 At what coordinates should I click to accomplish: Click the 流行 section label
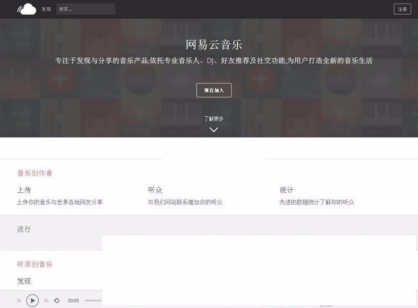pyautogui.click(x=24, y=229)
